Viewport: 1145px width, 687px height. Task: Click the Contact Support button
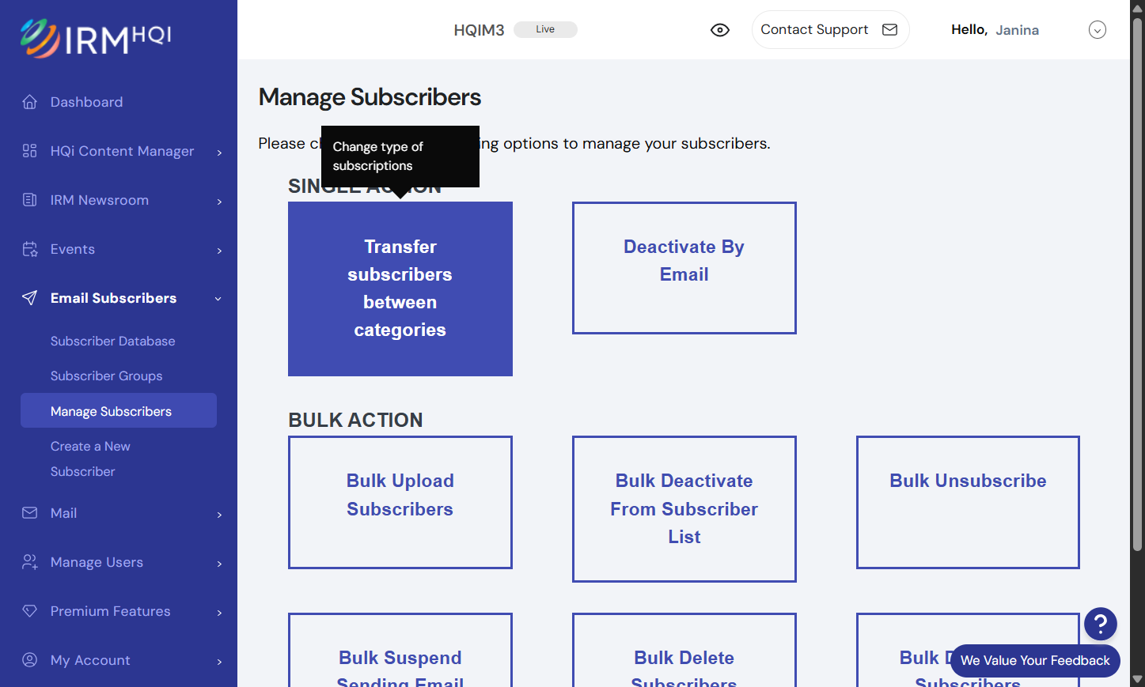point(830,29)
